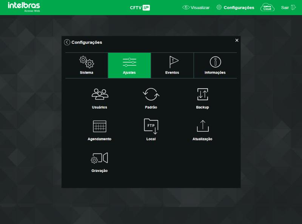Go back using the Configurações back arrow
Screen dimensions: 302x224
67,42
